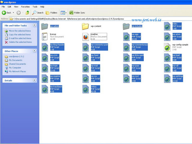Click the wp-atom PHP file icon

pyautogui.click(x=167, y=37)
